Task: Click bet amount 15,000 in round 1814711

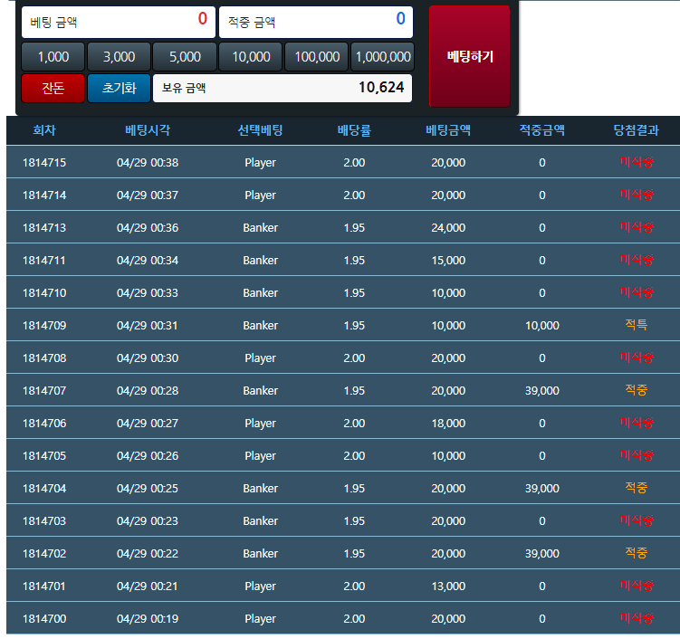Action: 448,260
